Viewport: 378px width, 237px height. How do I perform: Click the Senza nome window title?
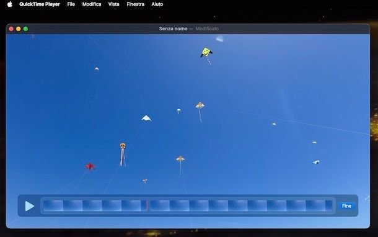coord(173,29)
